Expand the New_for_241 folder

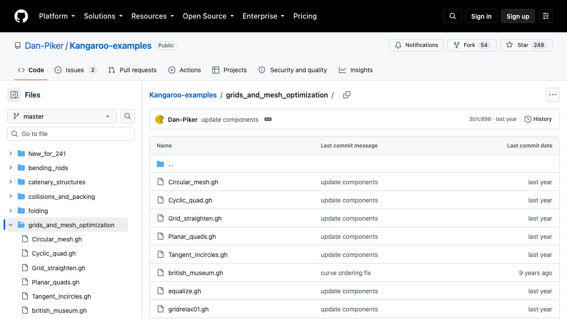pyautogui.click(x=11, y=154)
